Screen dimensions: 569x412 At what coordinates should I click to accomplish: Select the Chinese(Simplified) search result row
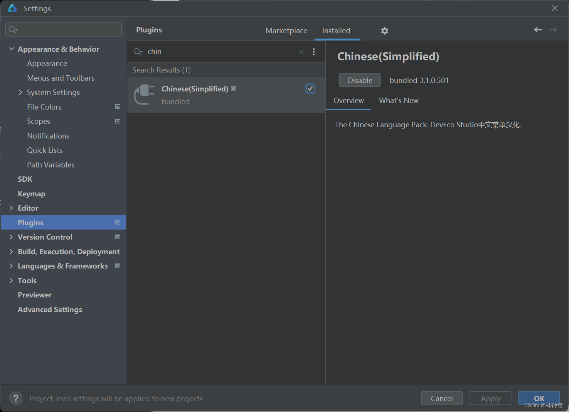pyautogui.click(x=226, y=95)
